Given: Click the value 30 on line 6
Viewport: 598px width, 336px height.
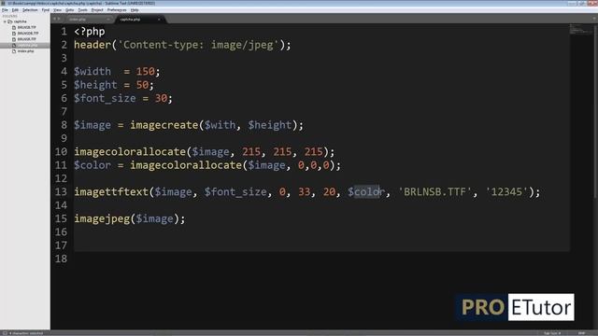Looking at the screenshot, I should [x=161, y=98].
